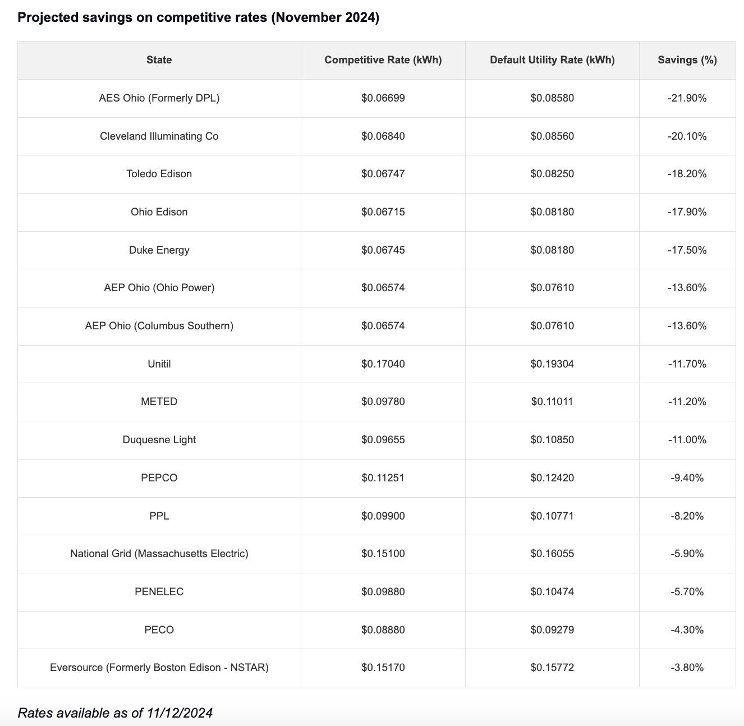Select the PPL competitive rate $0.09900
Viewport: 744px width, 726px height.
383,516
